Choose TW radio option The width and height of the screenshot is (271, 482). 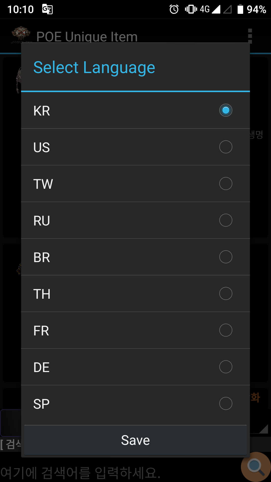pos(226,184)
